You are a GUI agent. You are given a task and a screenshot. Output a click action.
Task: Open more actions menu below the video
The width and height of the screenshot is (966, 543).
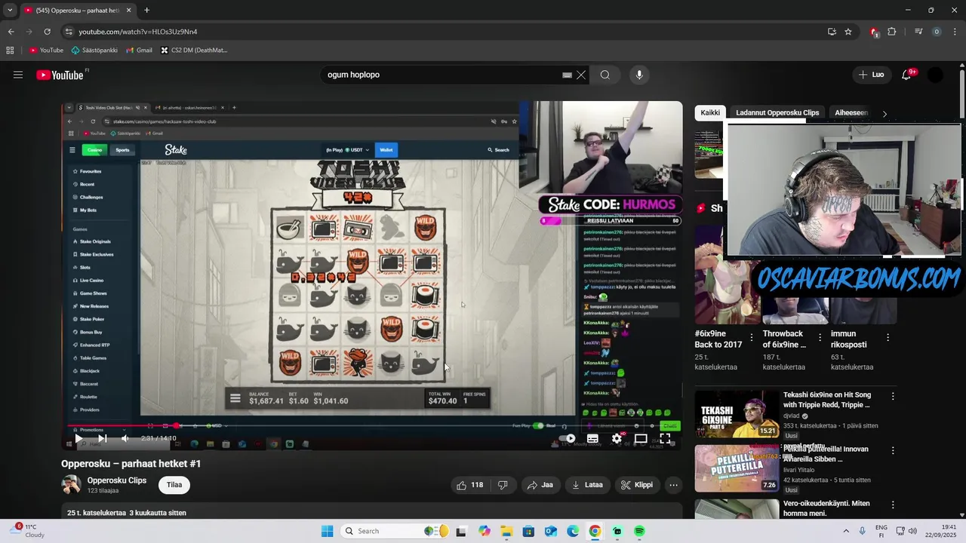(x=674, y=485)
